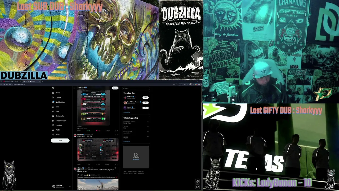Open the quoted EWC Extra post
The width and height of the screenshot is (339, 191).
pyautogui.click(x=98, y=182)
